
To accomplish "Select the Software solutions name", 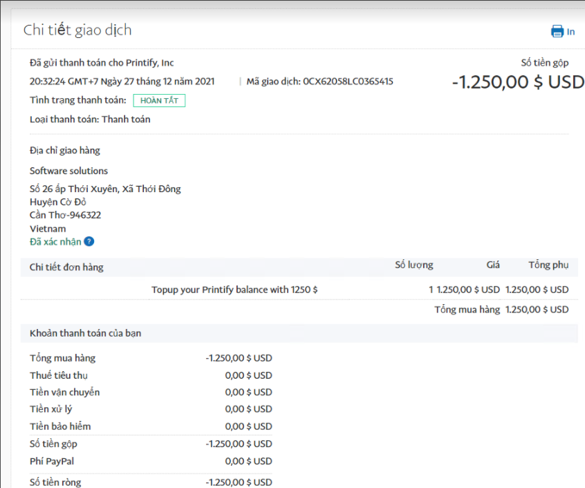I will coord(68,171).
